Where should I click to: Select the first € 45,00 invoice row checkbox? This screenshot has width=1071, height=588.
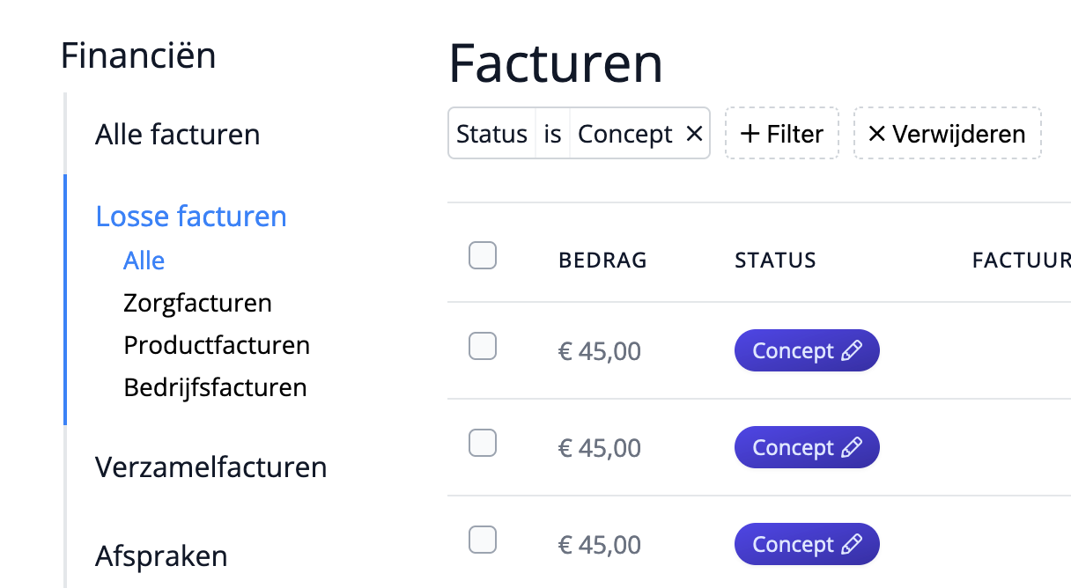pyautogui.click(x=483, y=346)
